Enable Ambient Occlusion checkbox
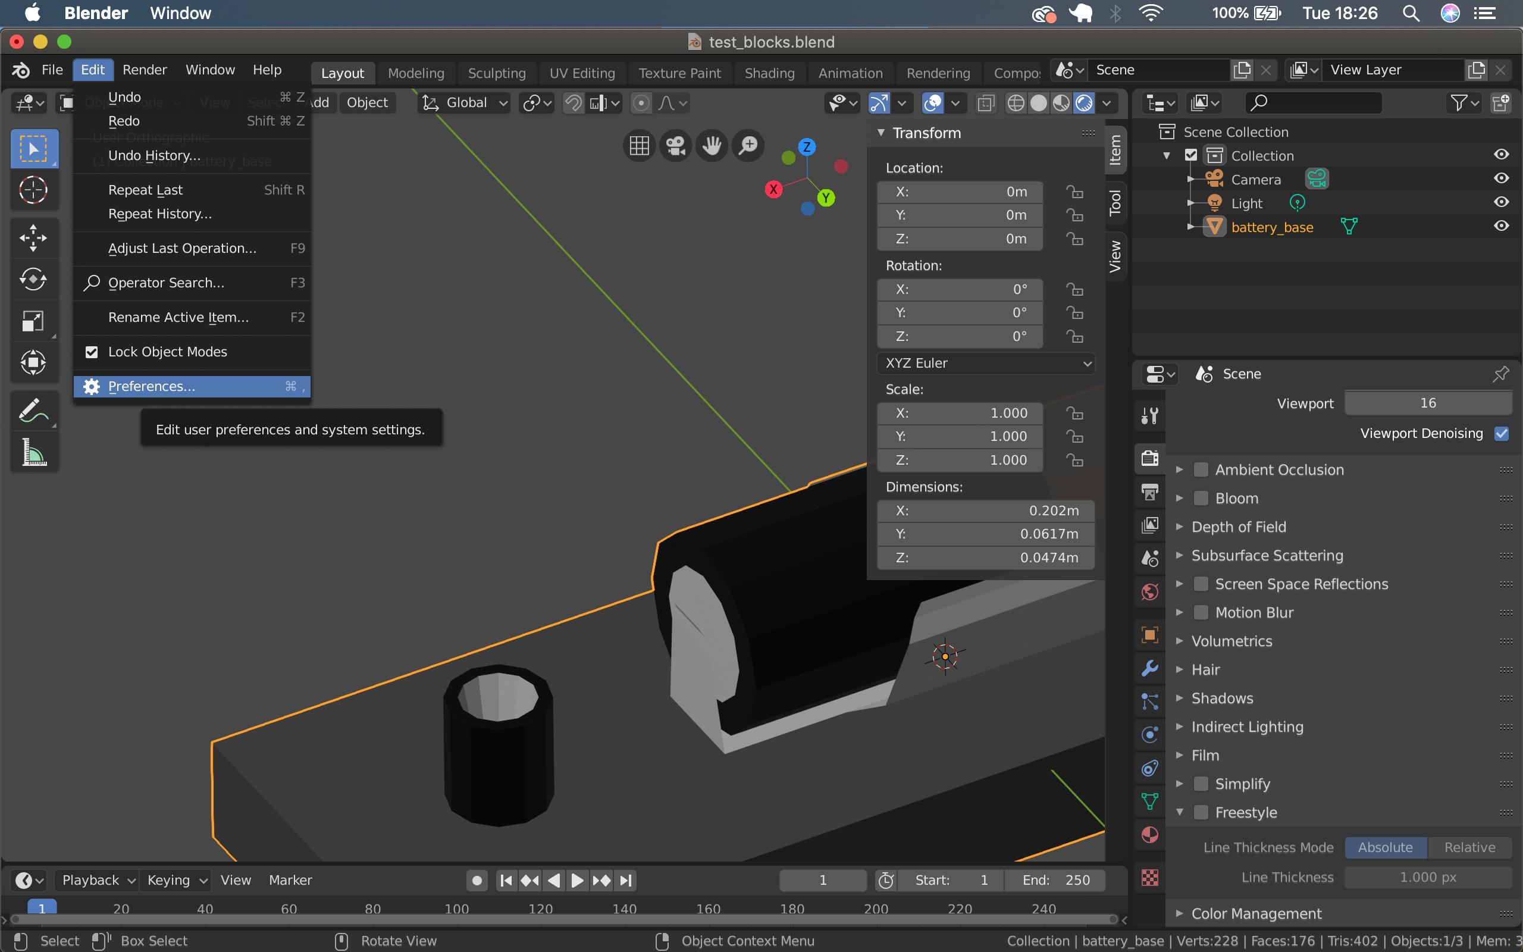1523x952 pixels. [1201, 469]
